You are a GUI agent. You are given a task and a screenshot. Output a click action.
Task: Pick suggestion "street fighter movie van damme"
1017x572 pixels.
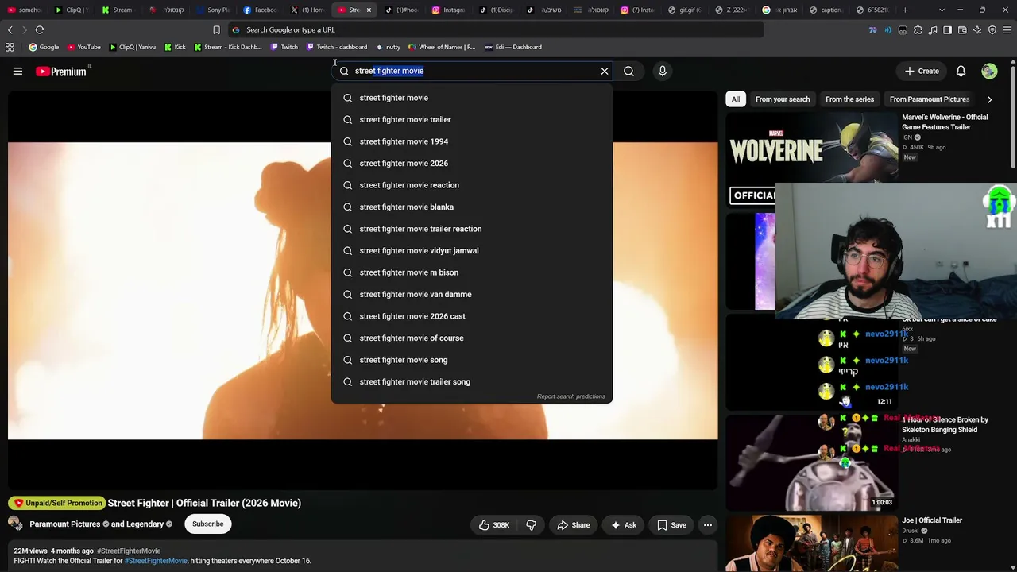coord(472,294)
